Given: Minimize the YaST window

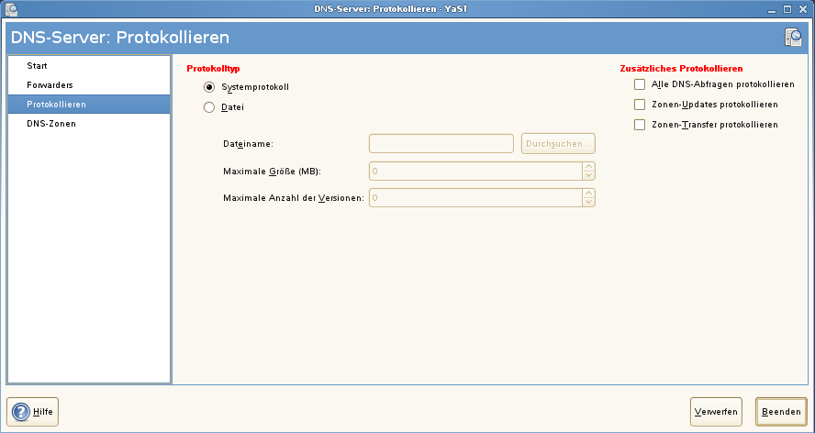Looking at the screenshot, I should (x=772, y=9).
